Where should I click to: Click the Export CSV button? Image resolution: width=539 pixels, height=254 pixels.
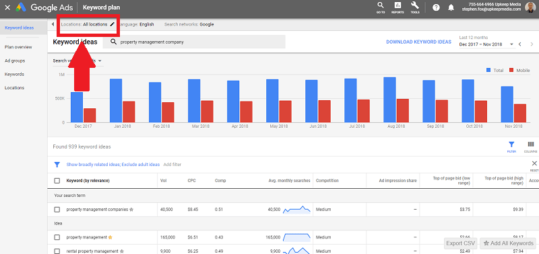(x=460, y=243)
